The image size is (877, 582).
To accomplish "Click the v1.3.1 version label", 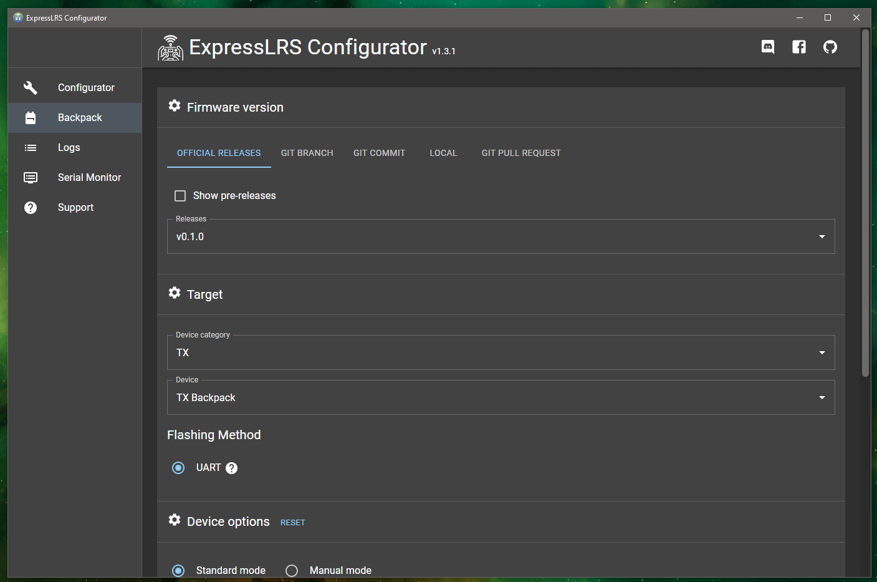I will click(444, 52).
